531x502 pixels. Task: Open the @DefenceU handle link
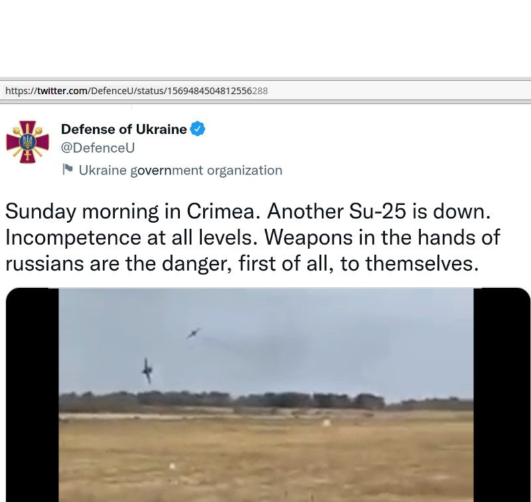[98, 148]
